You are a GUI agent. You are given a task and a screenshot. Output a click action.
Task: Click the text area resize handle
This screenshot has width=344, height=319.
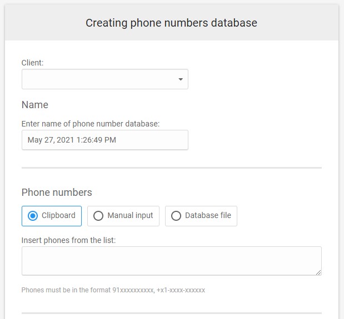(318, 272)
